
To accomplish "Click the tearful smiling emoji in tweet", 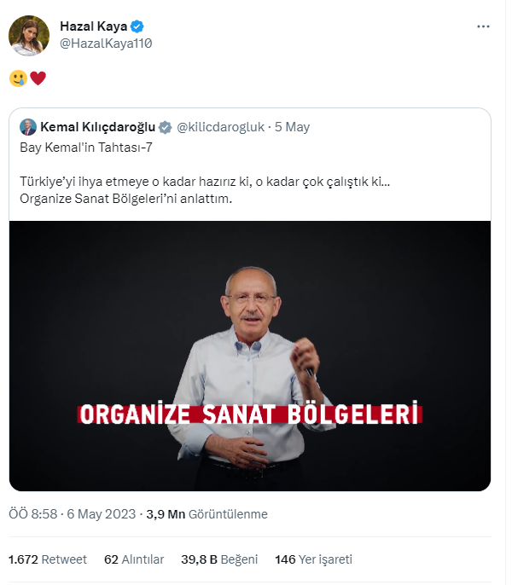I will point(18,79).
